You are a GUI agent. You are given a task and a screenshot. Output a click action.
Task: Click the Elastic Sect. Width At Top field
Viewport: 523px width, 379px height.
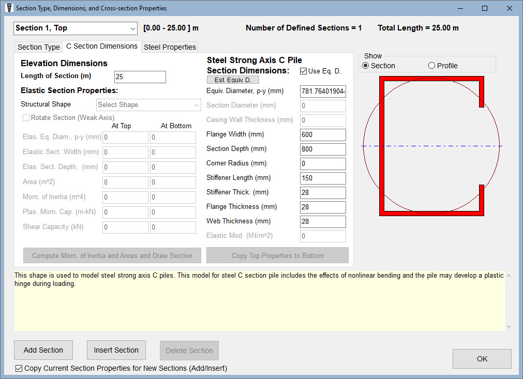[x=125, y=153]
